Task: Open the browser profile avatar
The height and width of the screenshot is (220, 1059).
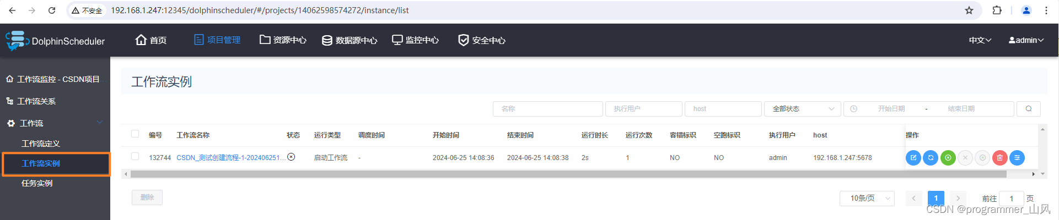Action: coord(1026,10)
